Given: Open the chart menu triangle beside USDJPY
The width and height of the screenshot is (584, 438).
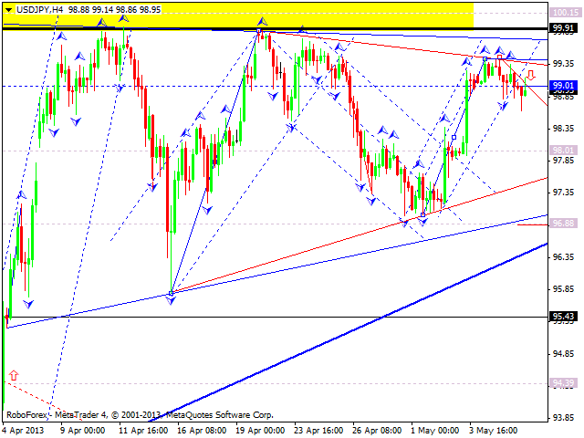Looking at the screenshot, I should point(8,10).
